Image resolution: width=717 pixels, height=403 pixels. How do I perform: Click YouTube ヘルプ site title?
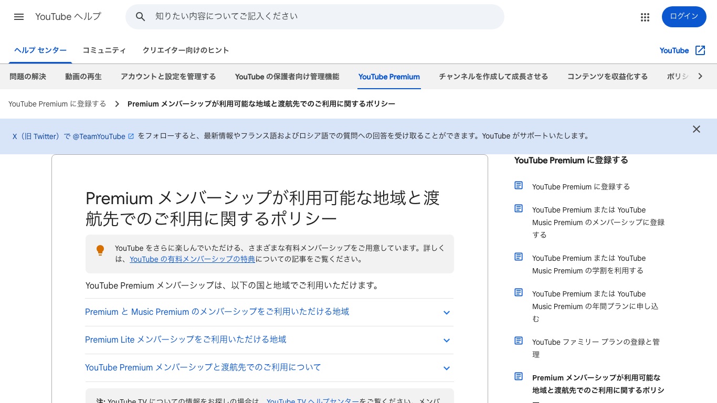[x=68, y=17]
